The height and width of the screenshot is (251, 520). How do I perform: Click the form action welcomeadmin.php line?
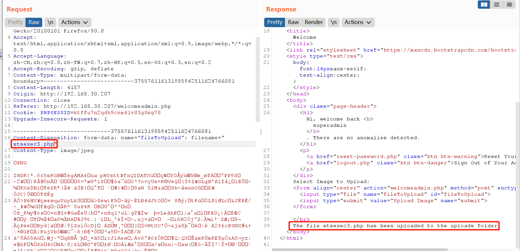(x=404, y=188)
